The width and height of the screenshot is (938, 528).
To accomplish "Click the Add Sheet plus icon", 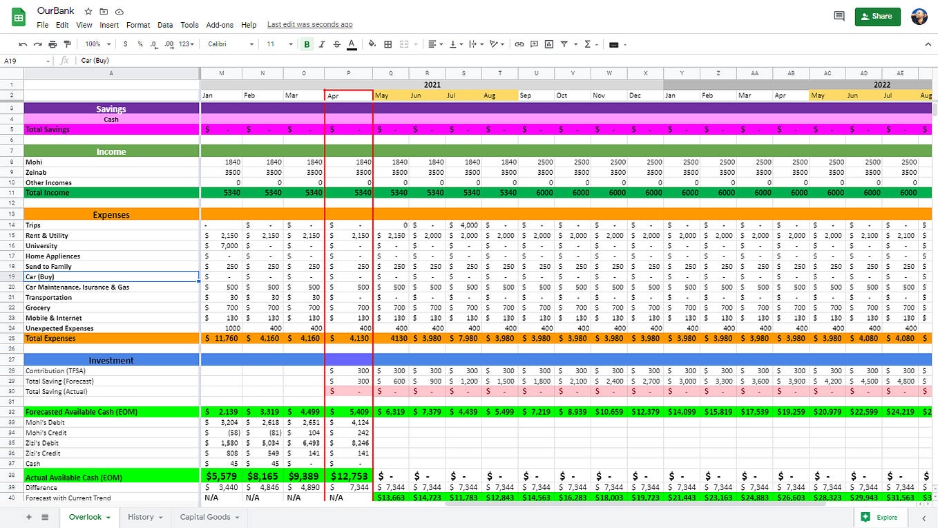I will click(28, 517).
